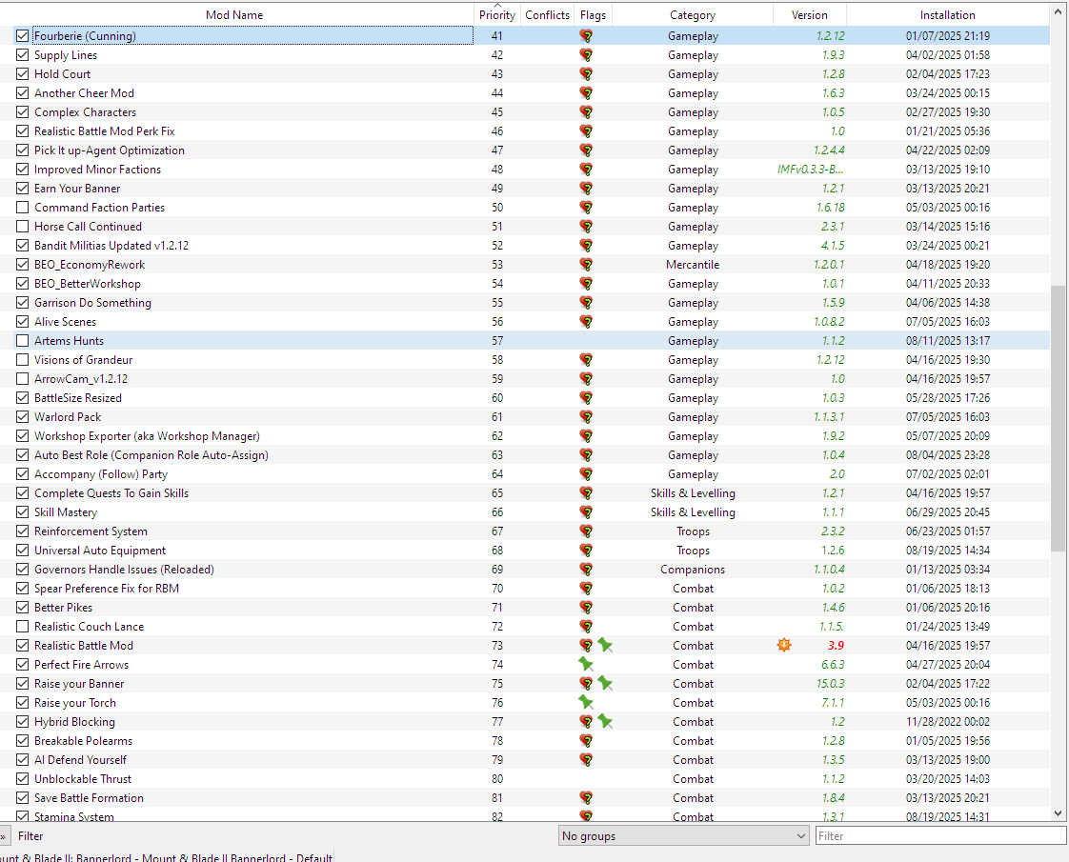Sort list by Priority column header
The image size is (1069, 862).
point(497,15)
